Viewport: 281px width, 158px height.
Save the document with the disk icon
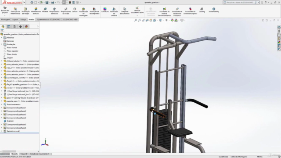coord(47,3)
